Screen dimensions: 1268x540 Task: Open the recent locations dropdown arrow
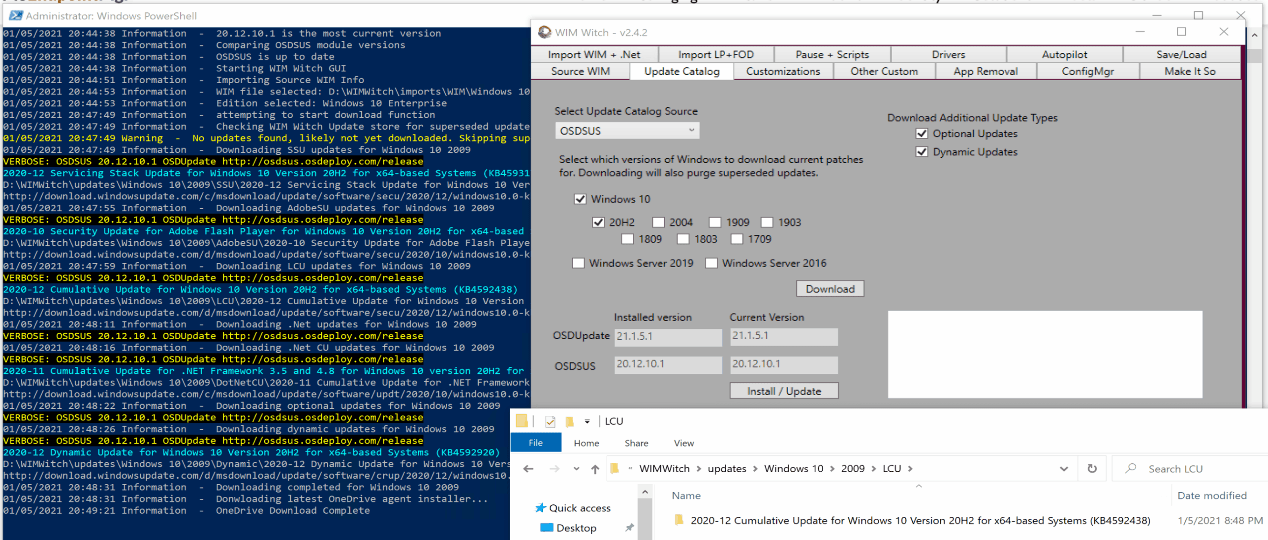pyautogui.click(x=576, y=468)
